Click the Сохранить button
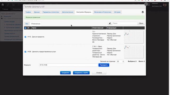The height and width of the screenshot is (95, 170). 65,73
